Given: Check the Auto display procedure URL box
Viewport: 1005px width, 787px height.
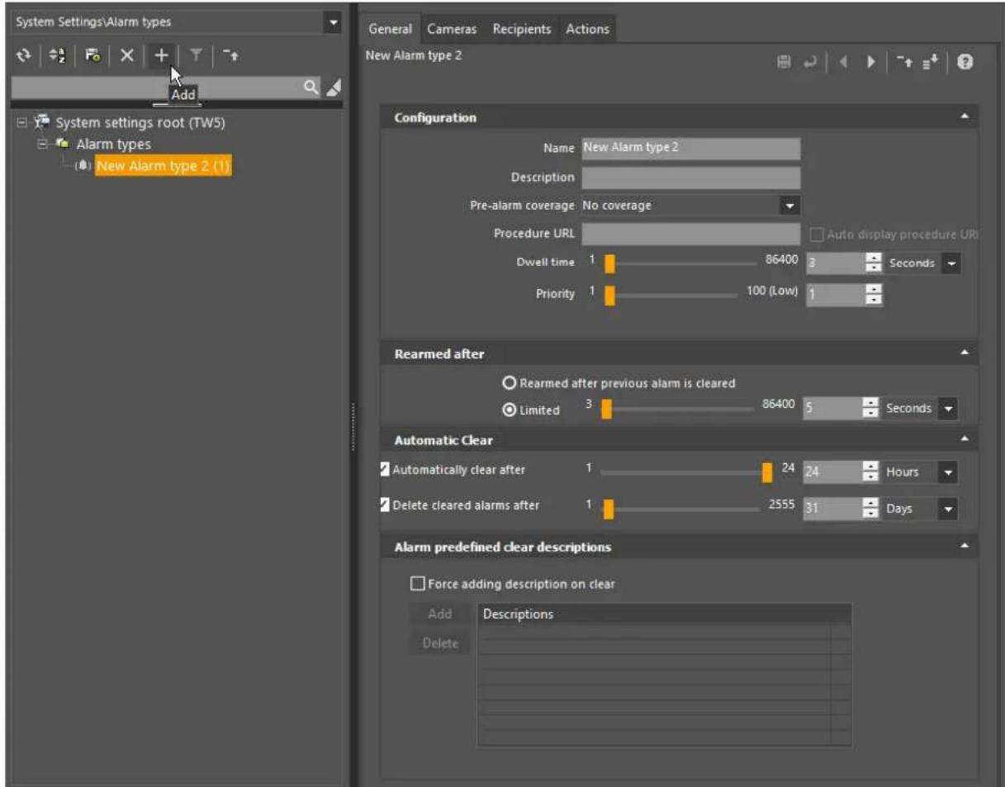Looking at the screenshot, I should [817, 235].
